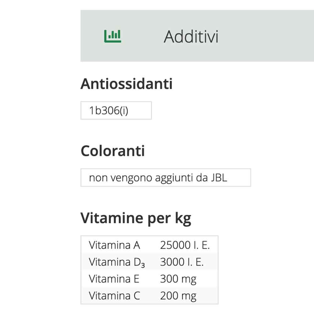Click the 3000 I. E. value
The height and width of the screenshot is (314, 314).
[182, 262]
